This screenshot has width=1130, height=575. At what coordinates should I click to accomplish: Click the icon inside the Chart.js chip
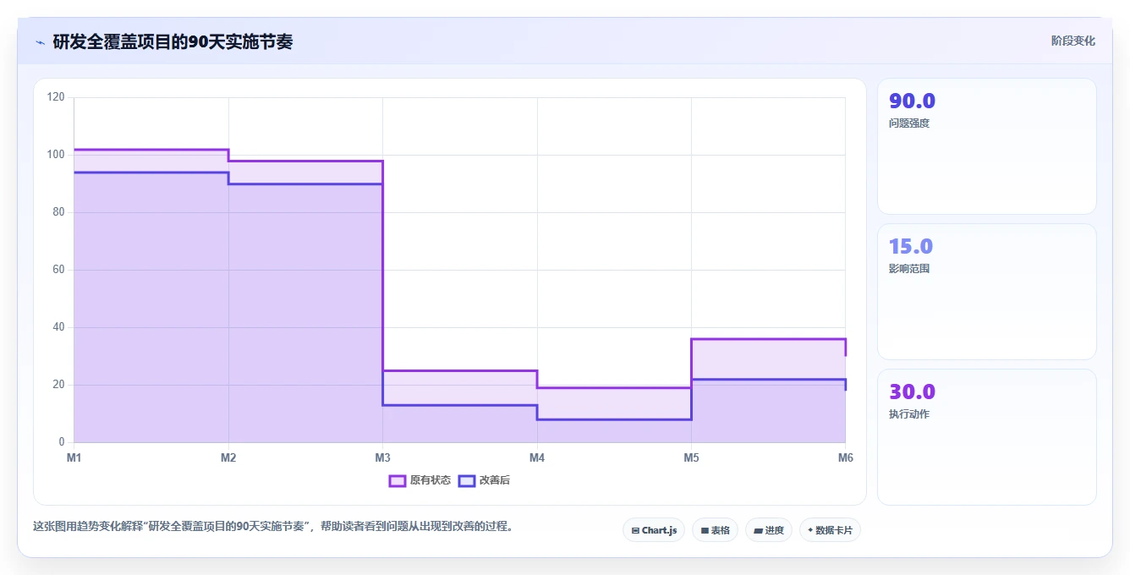pyautogui.click(x=635, y=531)
